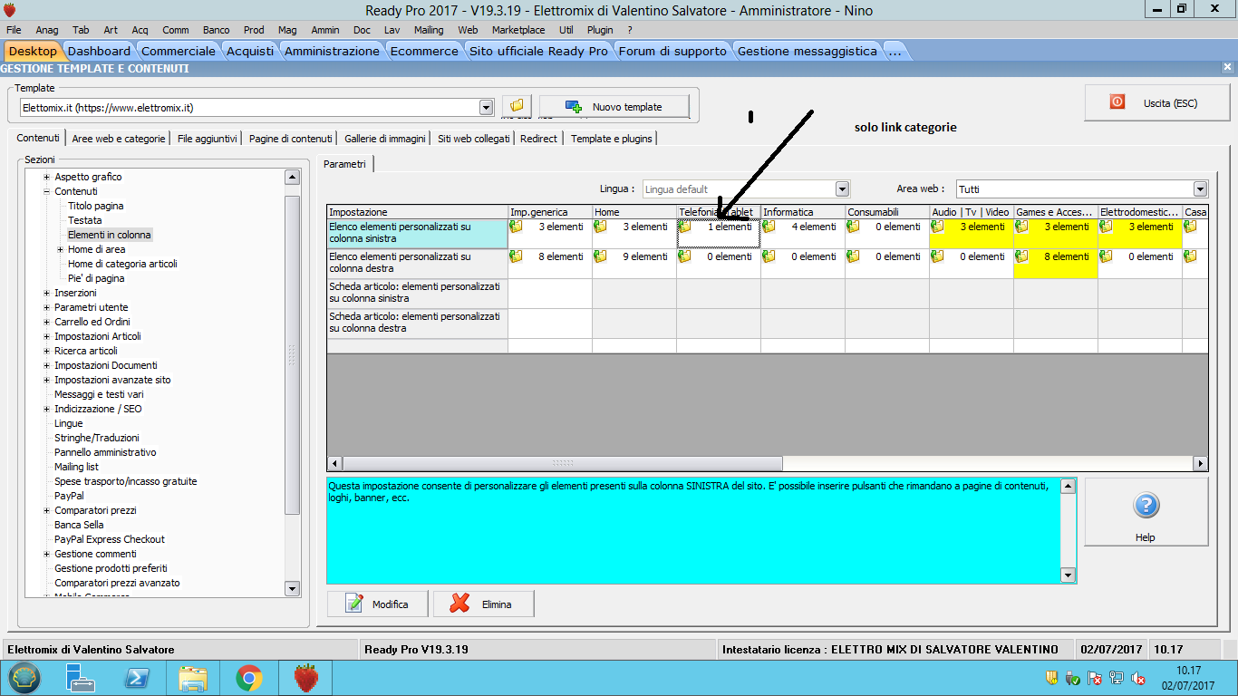Launch PowerShell from the taskbar
Image resolution: width=1238 pixels, height=696 pixels.
tap(137, 678)
